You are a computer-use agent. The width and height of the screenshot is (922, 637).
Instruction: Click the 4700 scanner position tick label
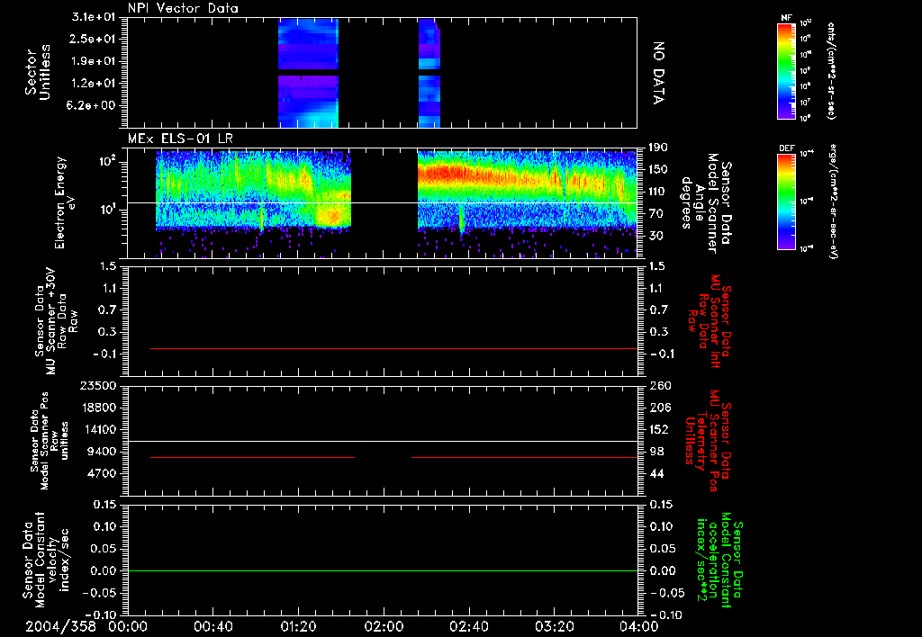tap(102, 473)
